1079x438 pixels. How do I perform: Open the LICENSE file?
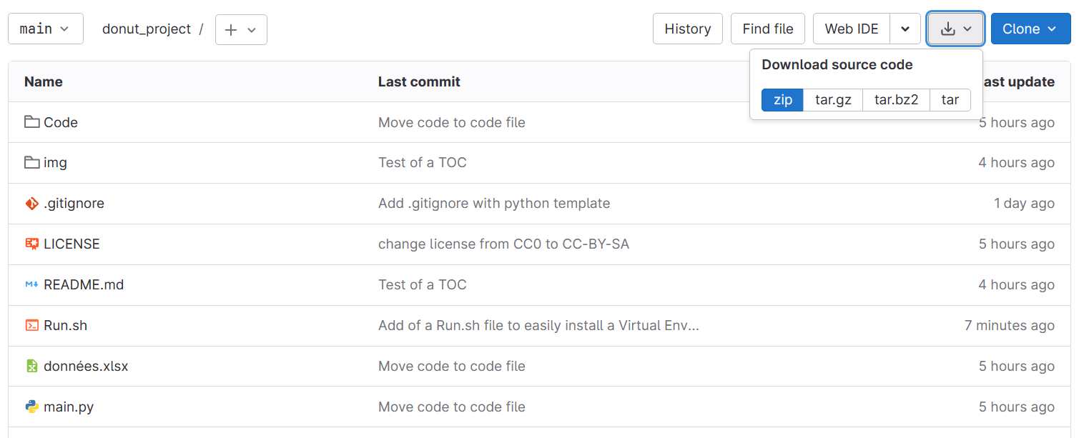click(x=72, y=244)
